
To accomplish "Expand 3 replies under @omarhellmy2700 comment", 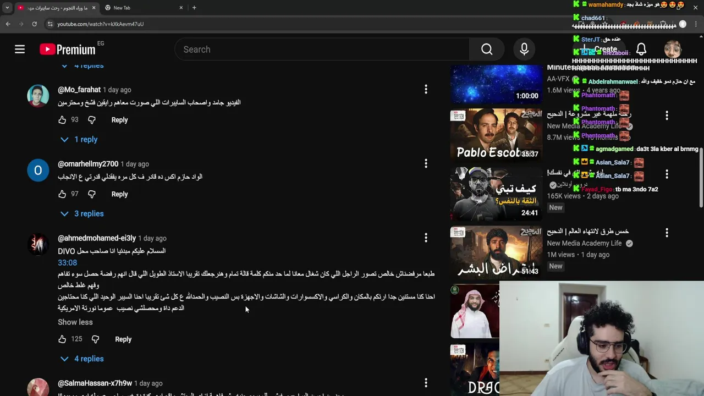I will tap(82, 214).
